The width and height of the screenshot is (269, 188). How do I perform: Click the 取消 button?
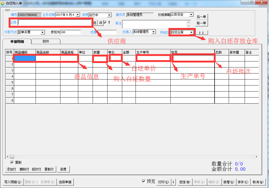(x=258, y=182)
